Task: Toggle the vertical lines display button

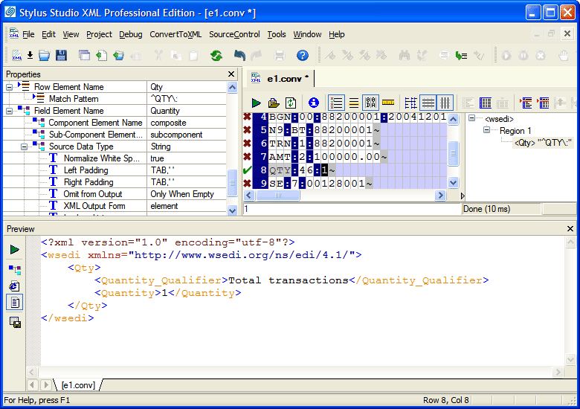Action: pyautogui.click(x=445, y=103)
